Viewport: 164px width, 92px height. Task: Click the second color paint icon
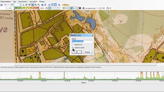click(83, 8)
